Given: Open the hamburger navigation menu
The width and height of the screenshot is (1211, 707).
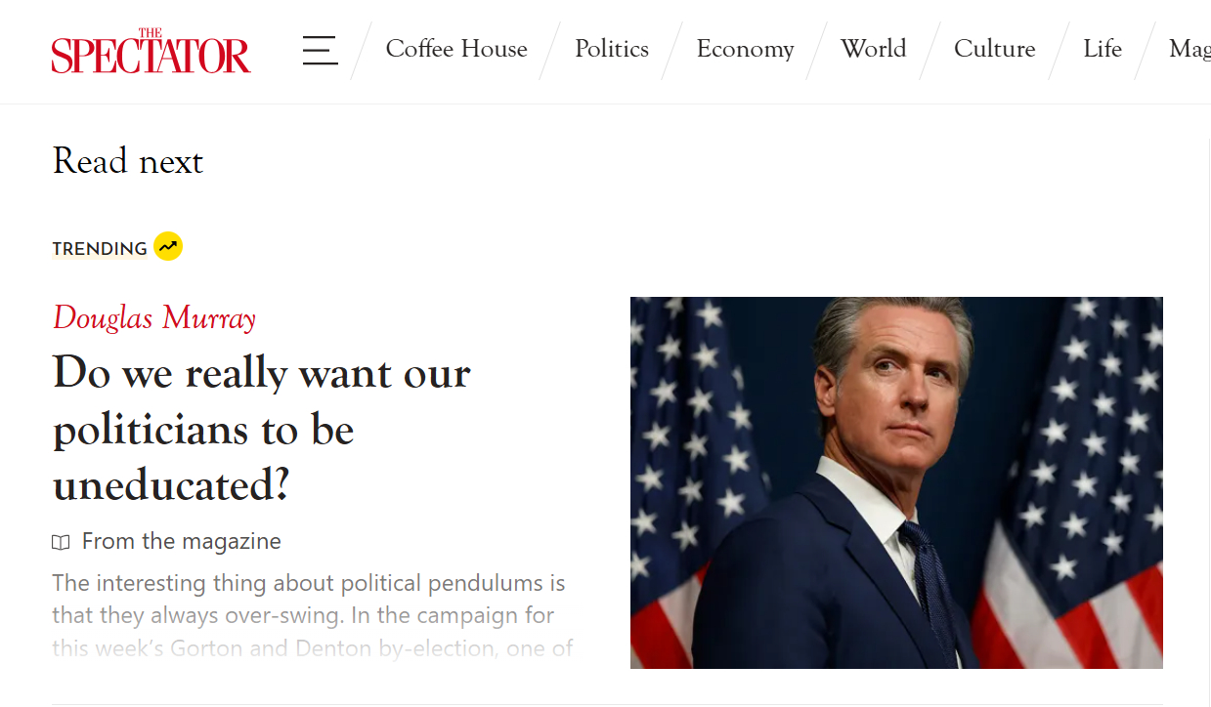Looking at the screenshot, I should click(x=320, y=50).
